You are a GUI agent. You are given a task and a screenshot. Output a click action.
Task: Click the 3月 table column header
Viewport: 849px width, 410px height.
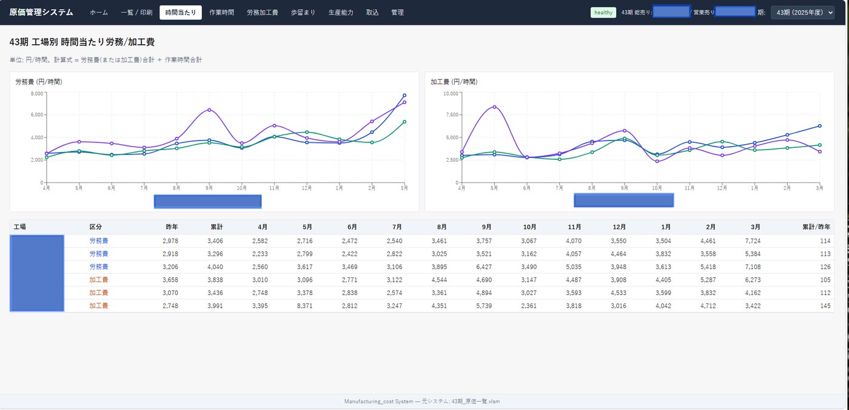coord(755,227)
